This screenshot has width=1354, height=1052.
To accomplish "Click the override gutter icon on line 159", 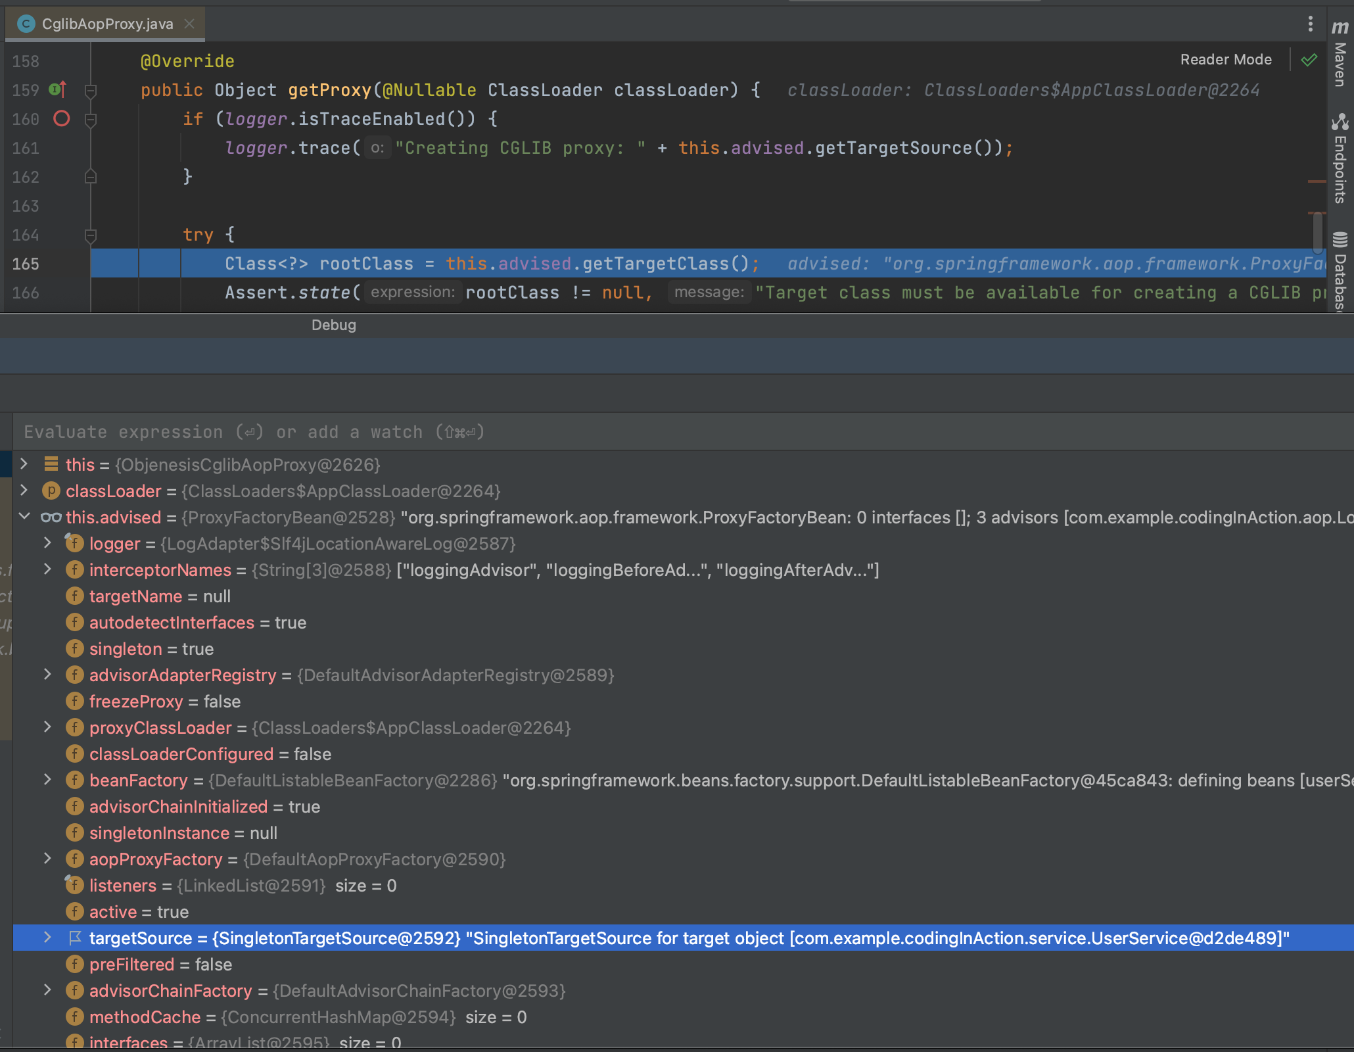I will [58, 89].
